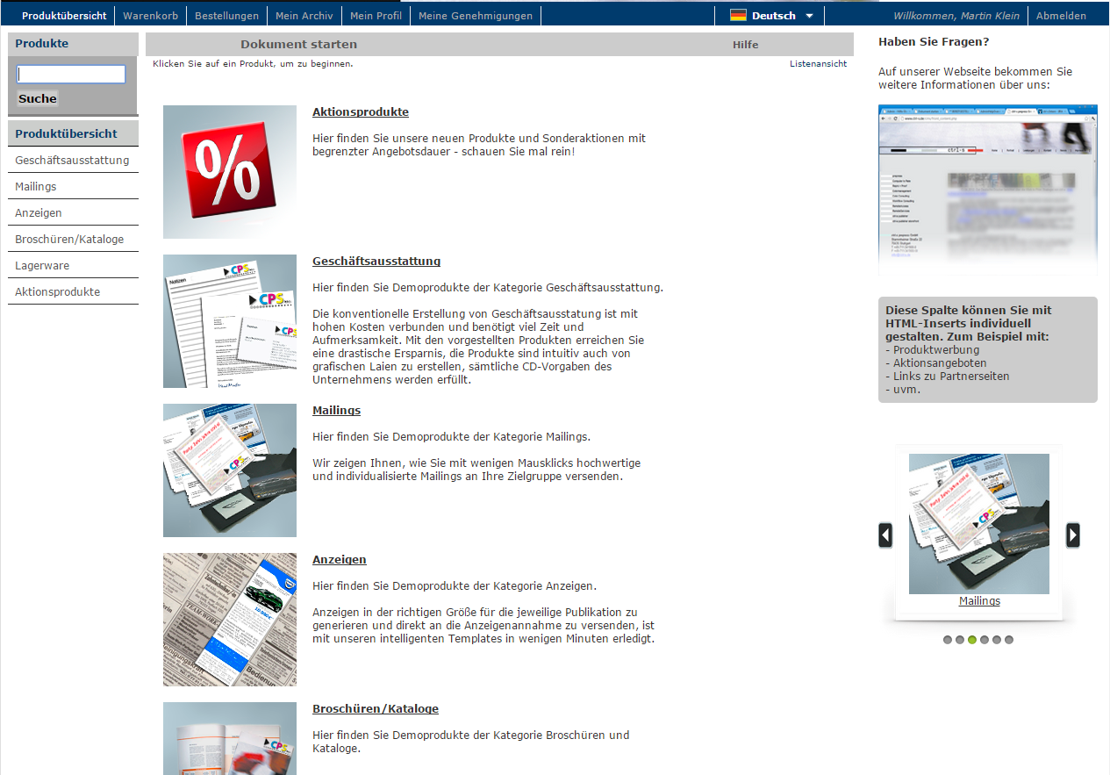This screenshot has height=775, width=1110.
Task: Select the fourth carousel pagination dot
Action: [985, 640]
